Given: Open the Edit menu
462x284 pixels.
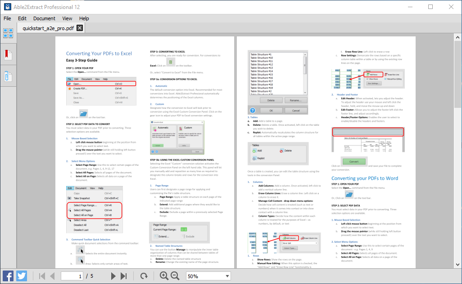Looking at the screenshot, I should tap(22, 18).
